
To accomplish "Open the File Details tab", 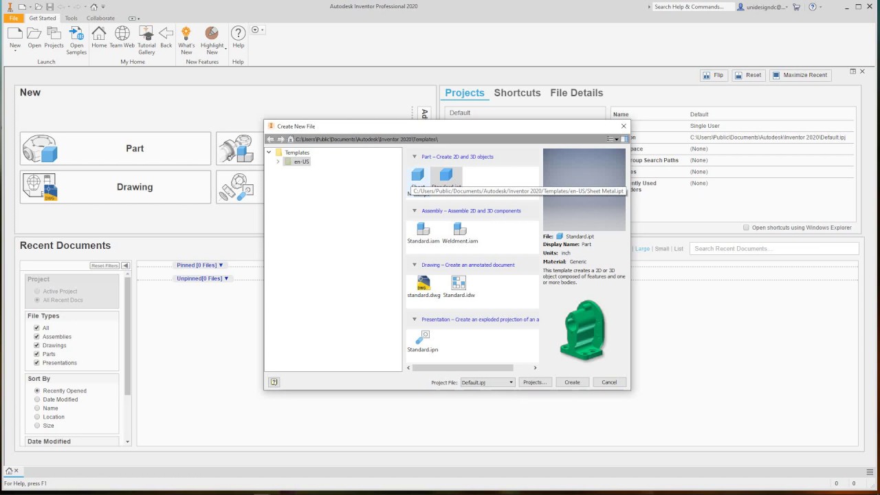I will [x=577, y=93].
